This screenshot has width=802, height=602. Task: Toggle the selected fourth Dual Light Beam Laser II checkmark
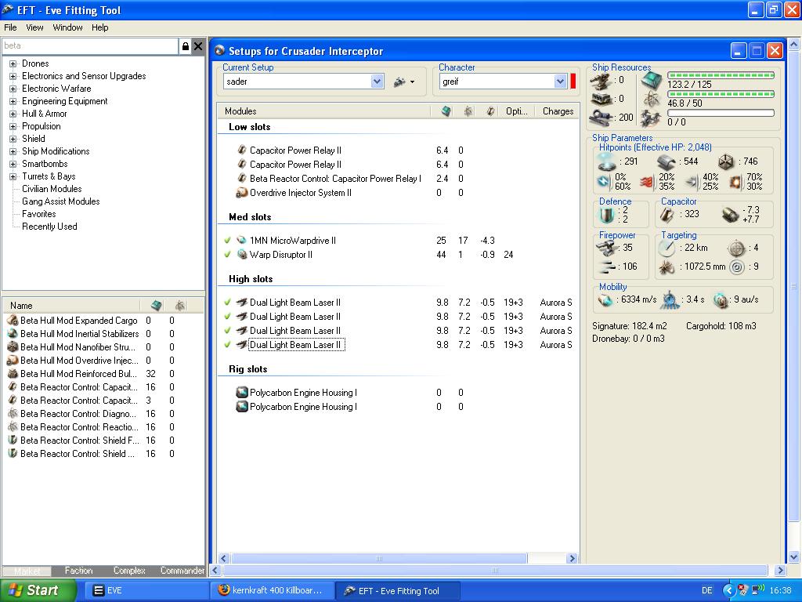[x=228, y=345]
